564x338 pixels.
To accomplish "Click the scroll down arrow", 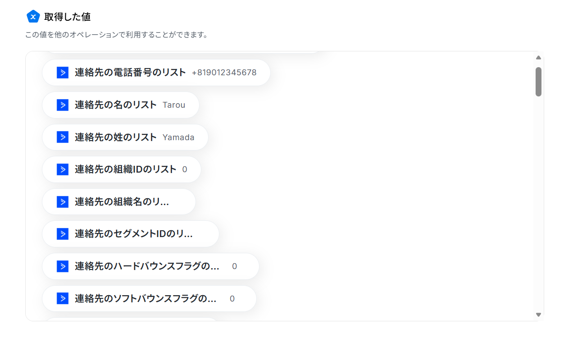I will 538,315.
